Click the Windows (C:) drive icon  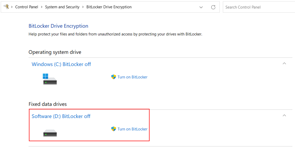tap(50, 79)
